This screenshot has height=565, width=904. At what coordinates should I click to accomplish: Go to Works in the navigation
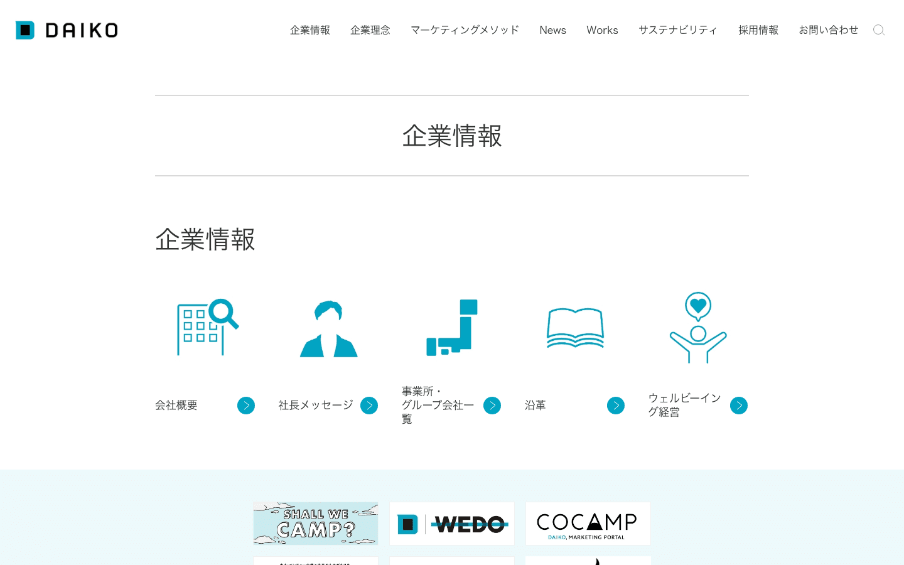tap(602, 30)
